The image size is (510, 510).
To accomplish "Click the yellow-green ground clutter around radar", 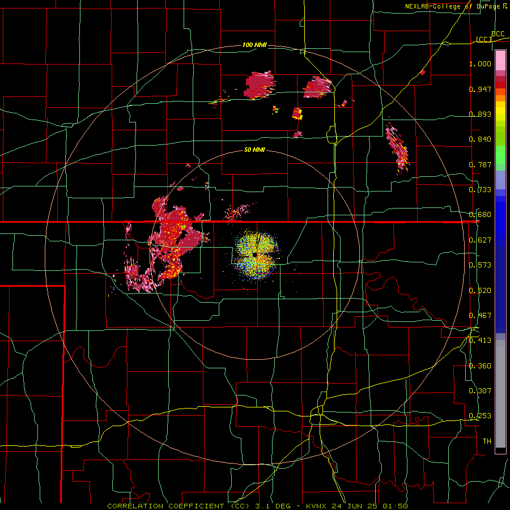I will [x=256, y=256].
